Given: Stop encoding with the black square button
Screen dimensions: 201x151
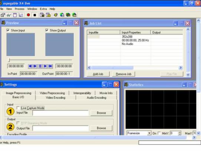Looking at the screenshot, I should (34, 15).
